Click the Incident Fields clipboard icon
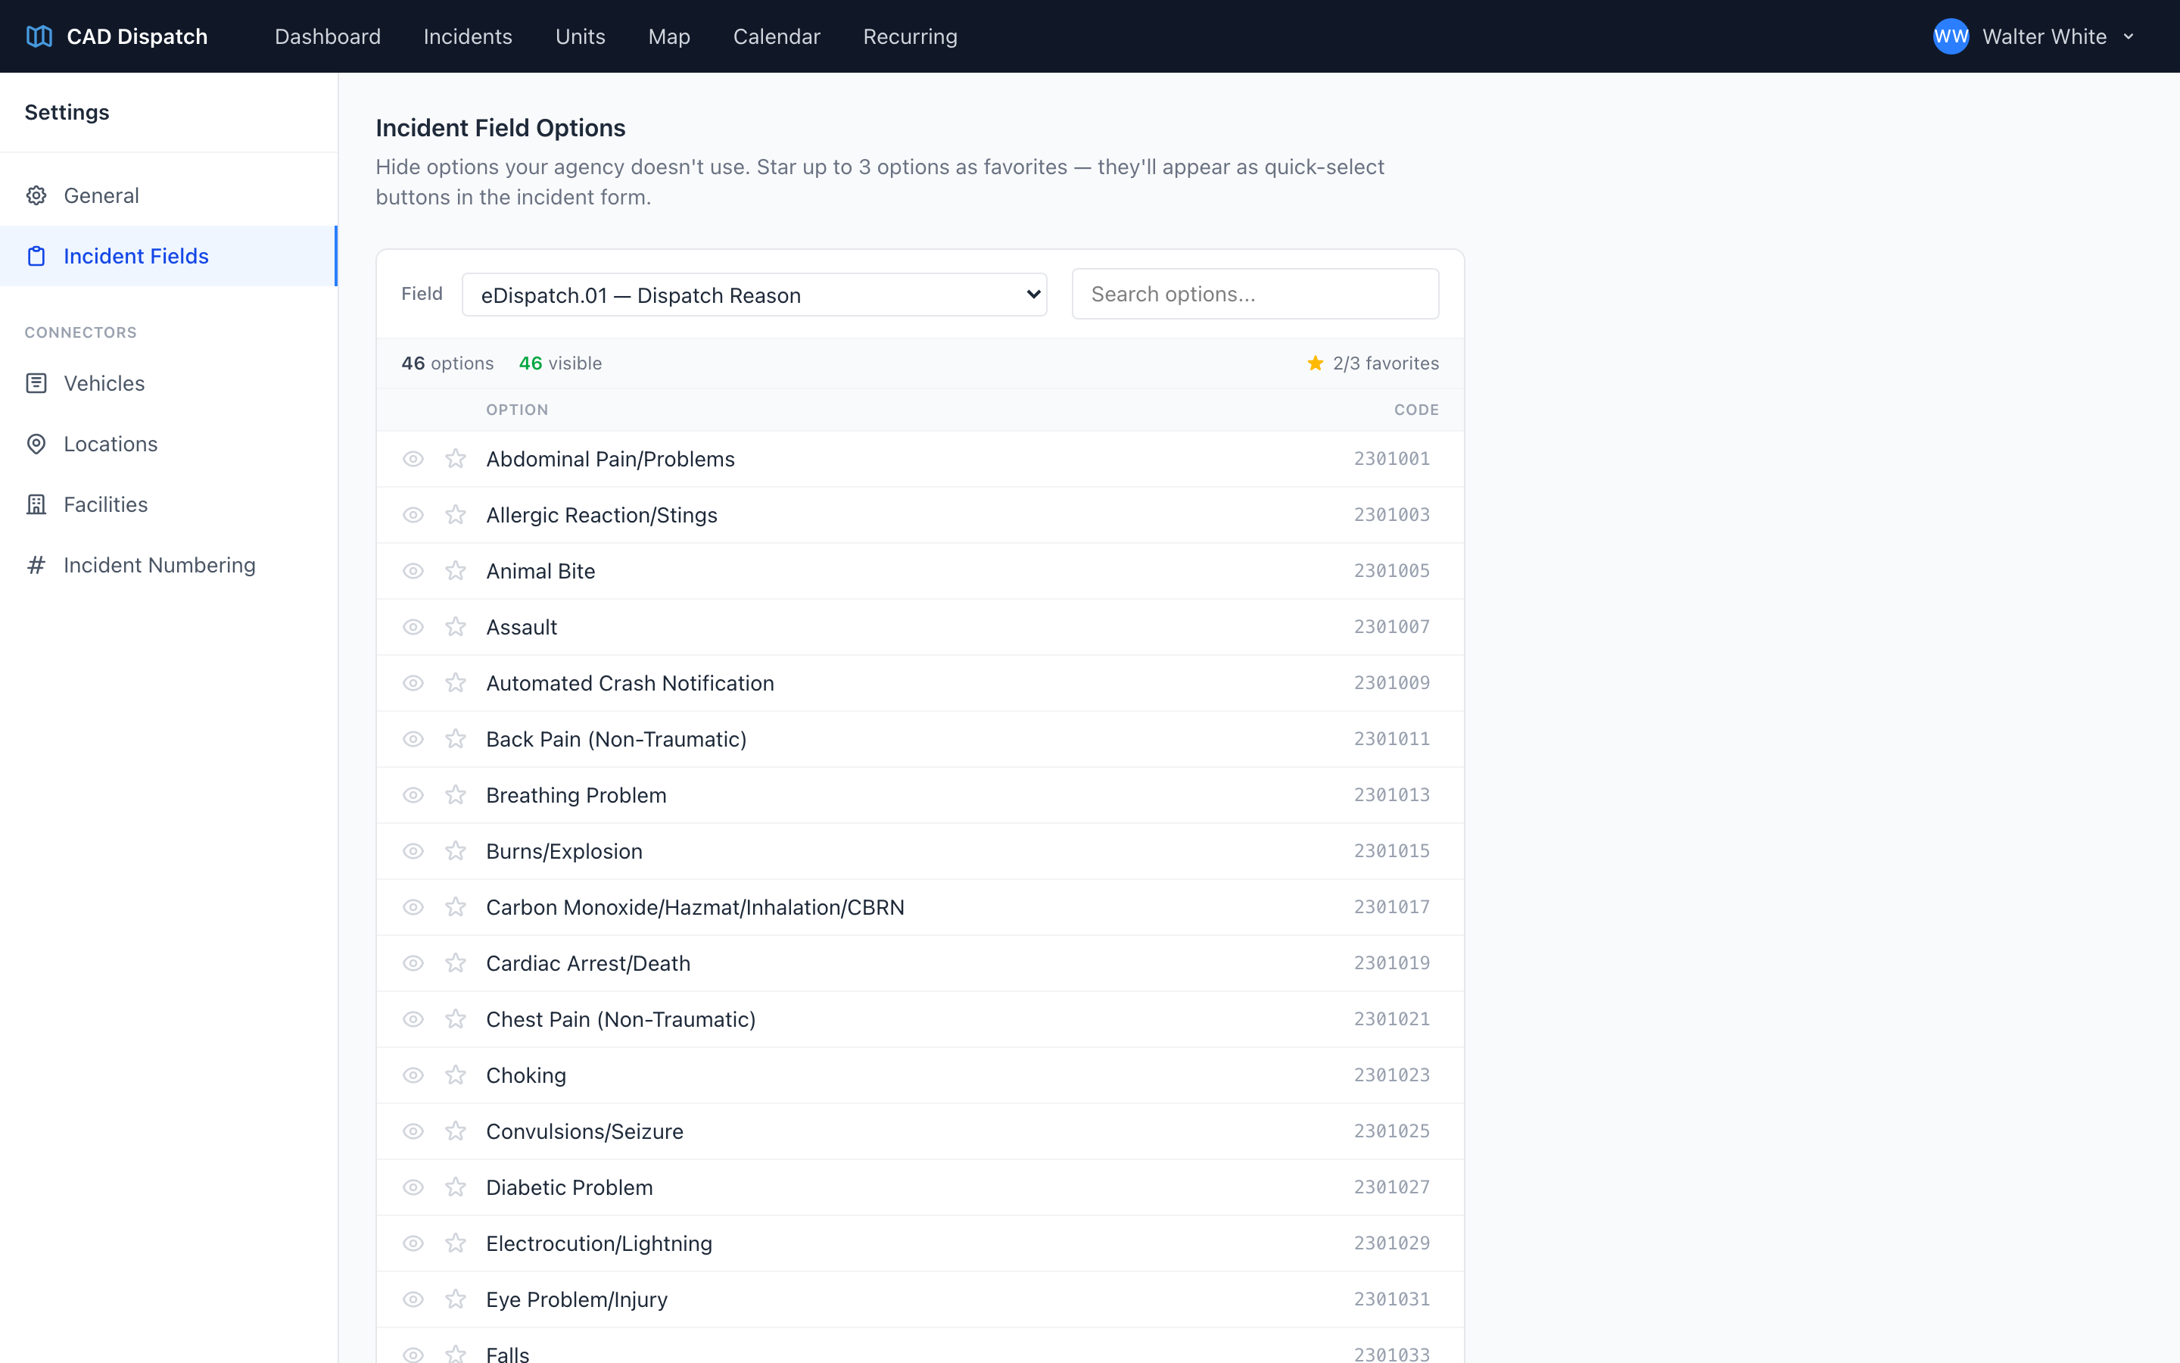This screenshot has height=1363, width=2180. tap(36, 256)
